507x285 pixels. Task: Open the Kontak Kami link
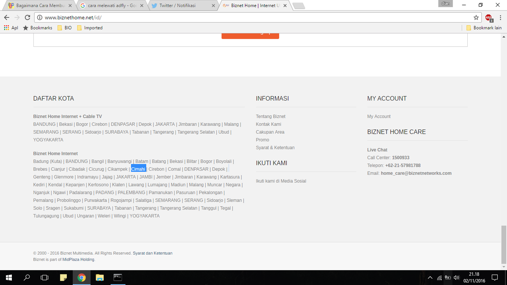[x=269, y=124]
